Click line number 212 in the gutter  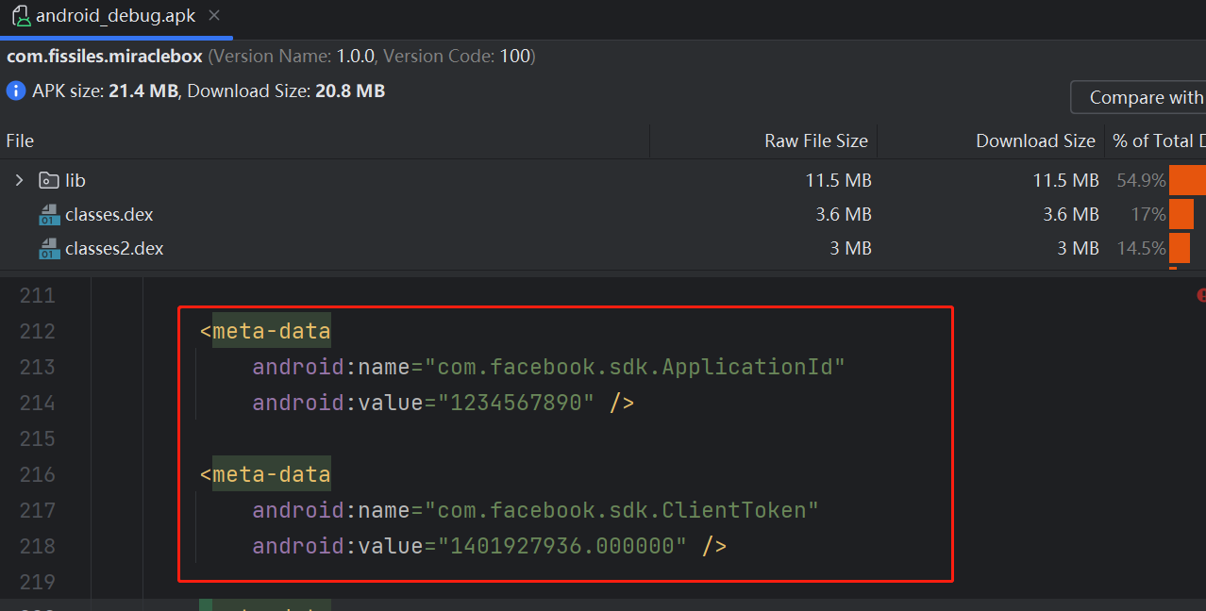tap(38, 331)
